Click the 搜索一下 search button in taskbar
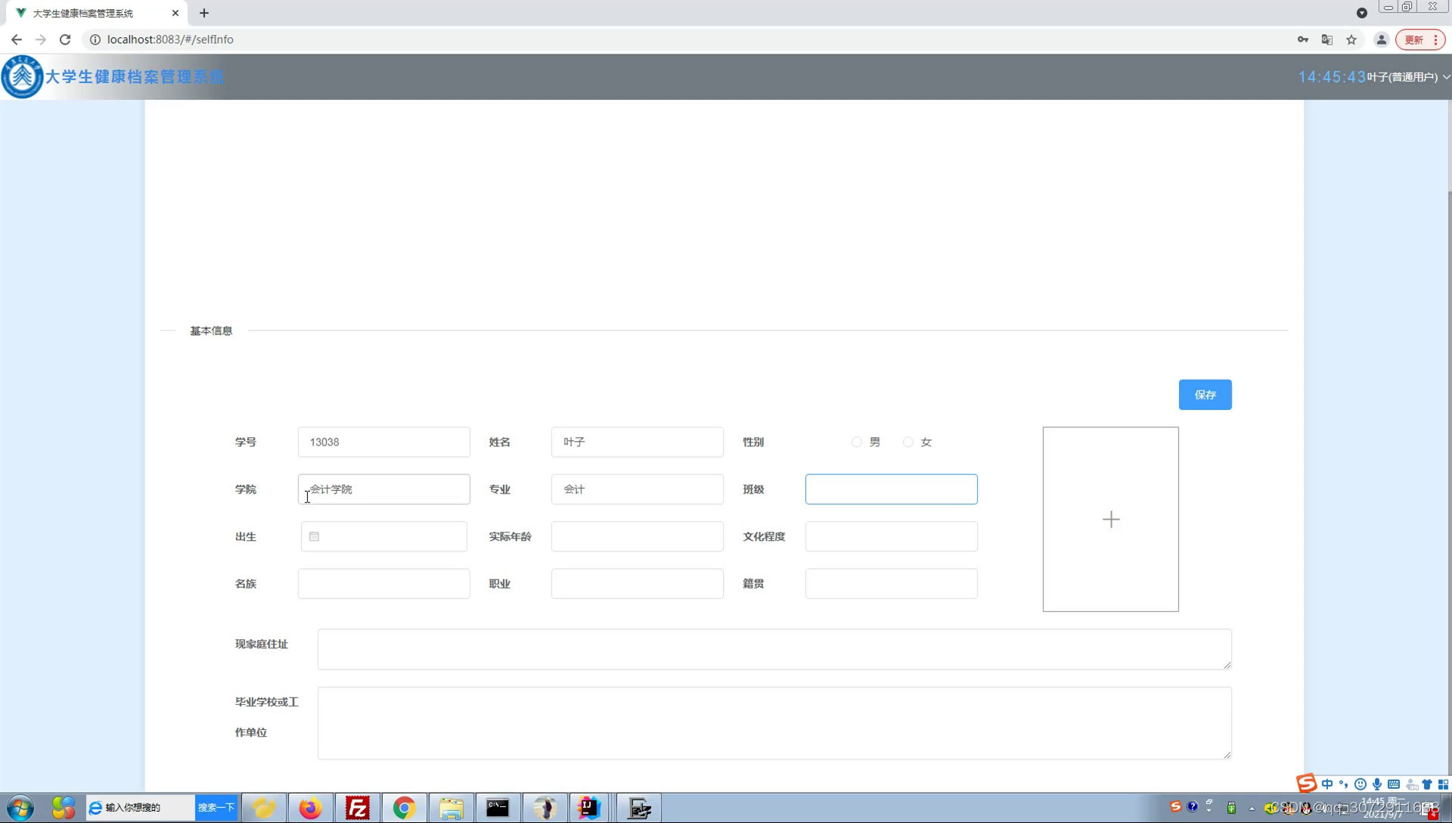This screenshot has width=1452, height=823. tap(216, 807)
